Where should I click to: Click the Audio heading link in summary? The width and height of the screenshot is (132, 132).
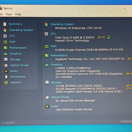click(55, 106)
